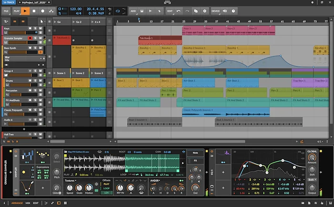Open the Both channel mode dropdown in EQ-5
The image size is (334, 207).
click(x=312, y=180)
